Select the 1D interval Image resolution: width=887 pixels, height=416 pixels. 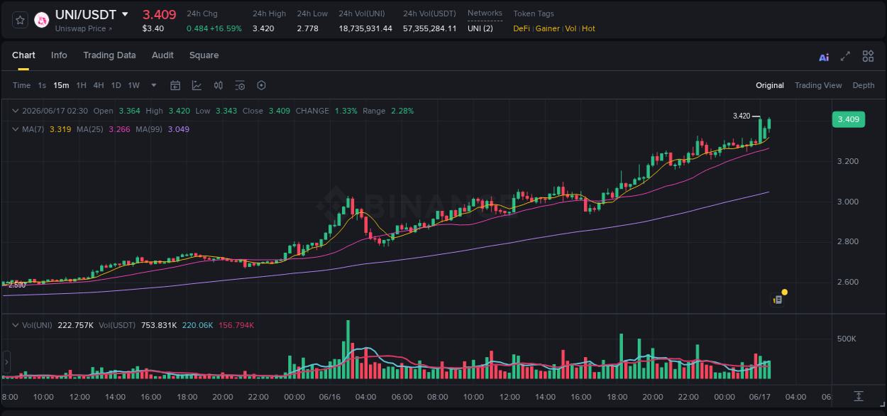pos(116,85)
